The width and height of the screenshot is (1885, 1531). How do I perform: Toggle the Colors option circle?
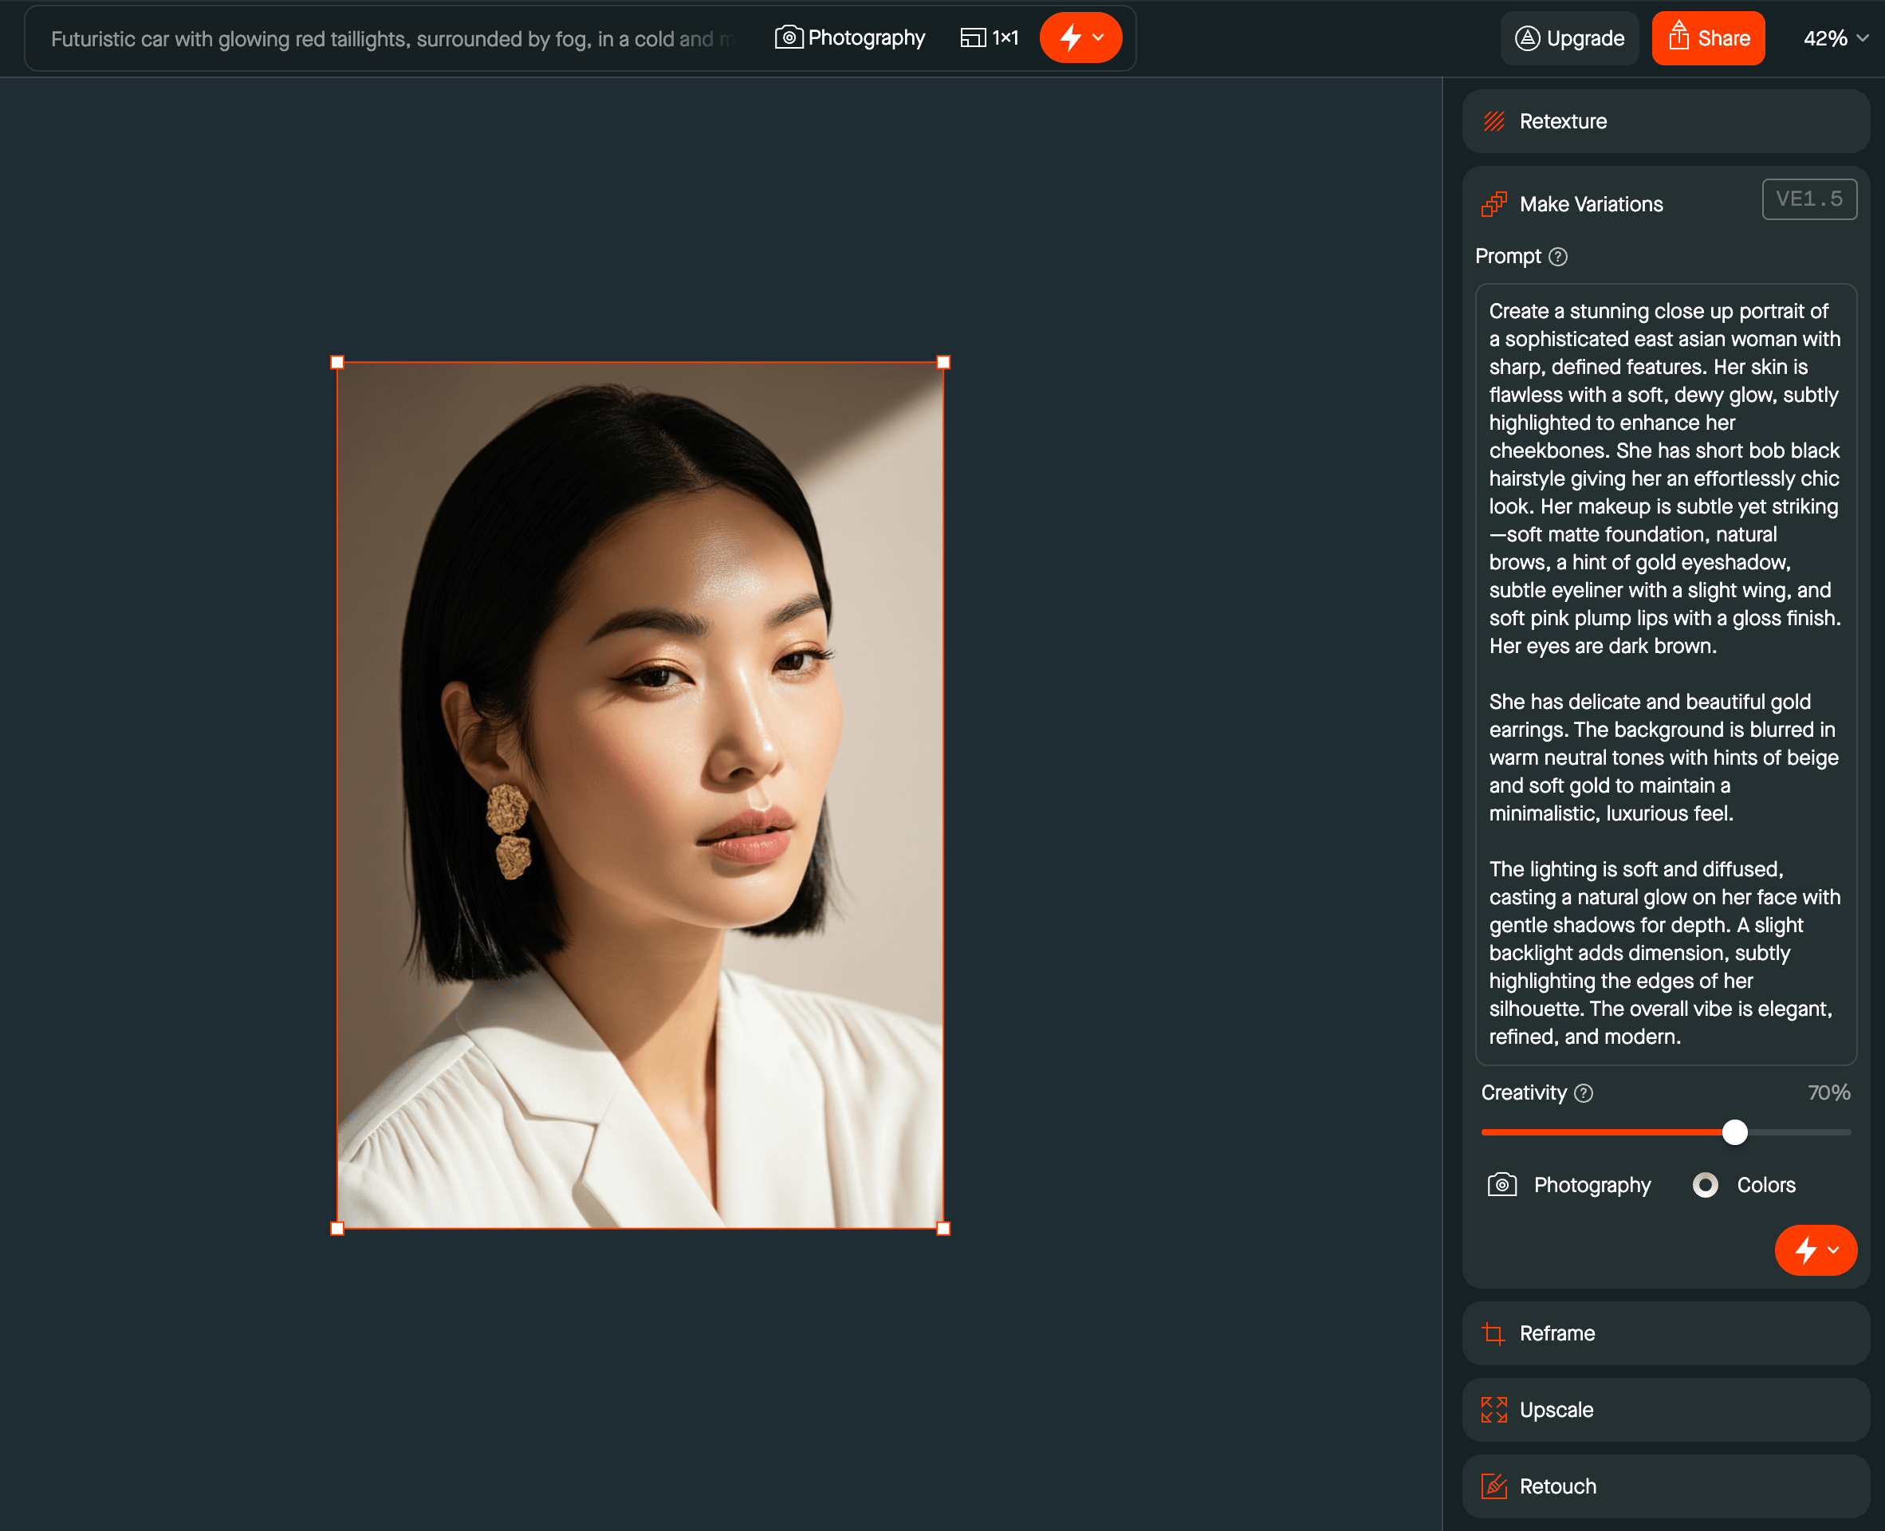click(x=1705, y=1184)
